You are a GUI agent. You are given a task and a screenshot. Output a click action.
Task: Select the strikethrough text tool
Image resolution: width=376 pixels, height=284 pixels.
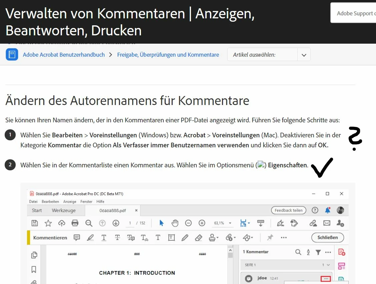[117, 237]
